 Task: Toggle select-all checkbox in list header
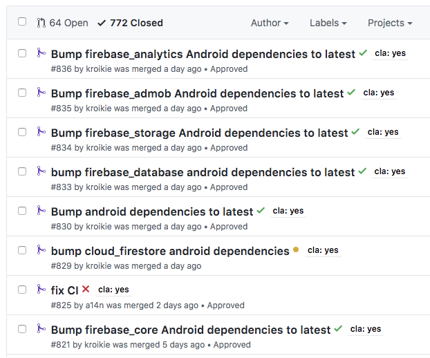point(22,21)
